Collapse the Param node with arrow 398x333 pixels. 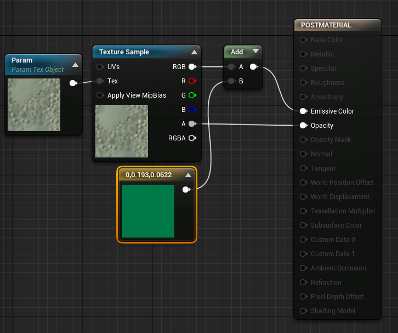click(76, 65)
